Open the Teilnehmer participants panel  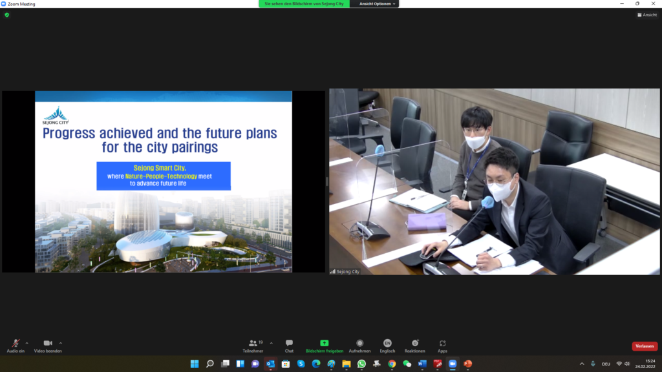pyautogui.click(x=253, y=345)
